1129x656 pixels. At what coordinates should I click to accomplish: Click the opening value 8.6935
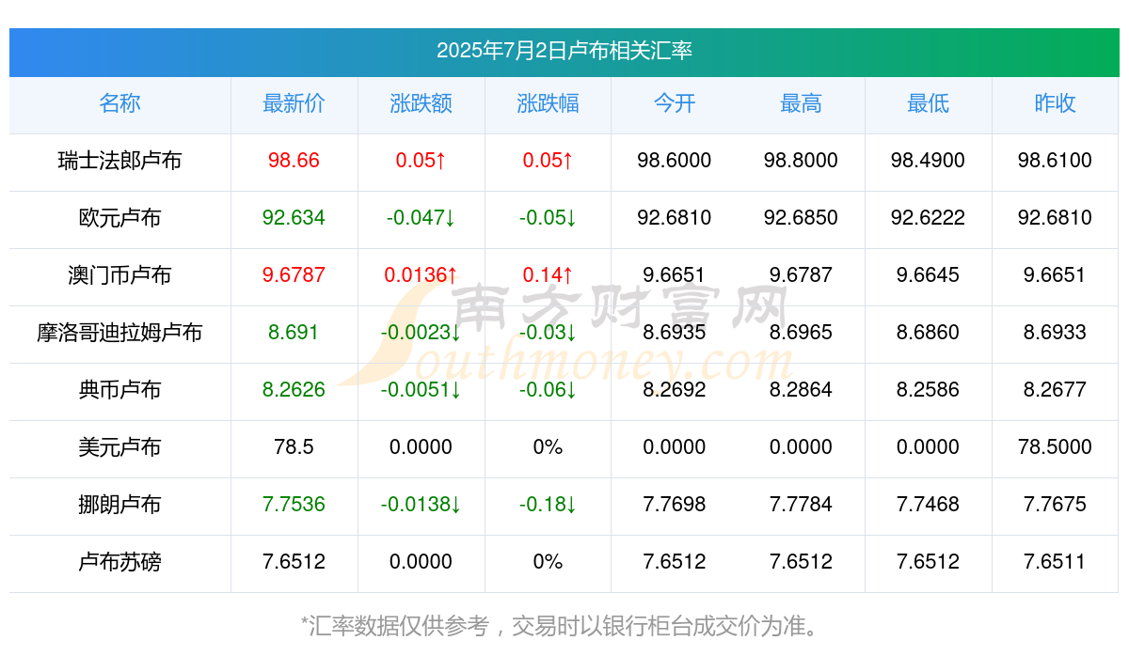coord(675,333)
